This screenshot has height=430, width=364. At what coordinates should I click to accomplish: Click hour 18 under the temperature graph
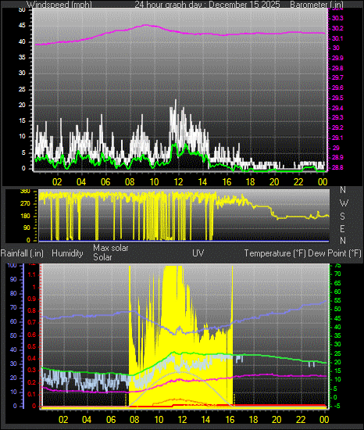tap(253, 420)
